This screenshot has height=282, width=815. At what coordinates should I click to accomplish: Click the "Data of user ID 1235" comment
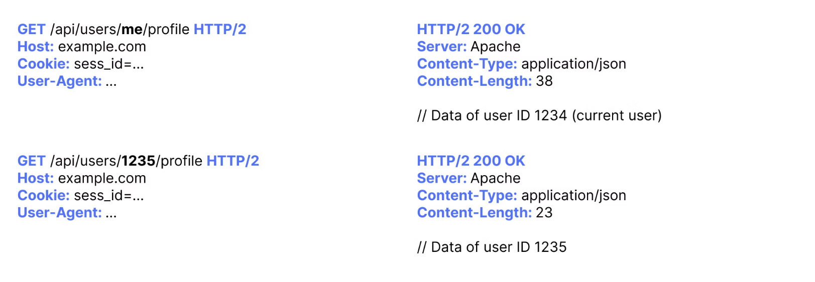(492, 247)
